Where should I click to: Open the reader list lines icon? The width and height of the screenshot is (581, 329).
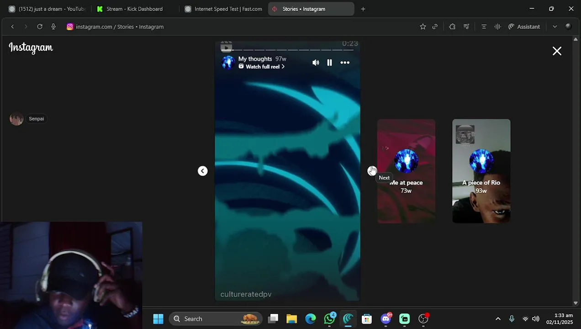tap(484, 27)
